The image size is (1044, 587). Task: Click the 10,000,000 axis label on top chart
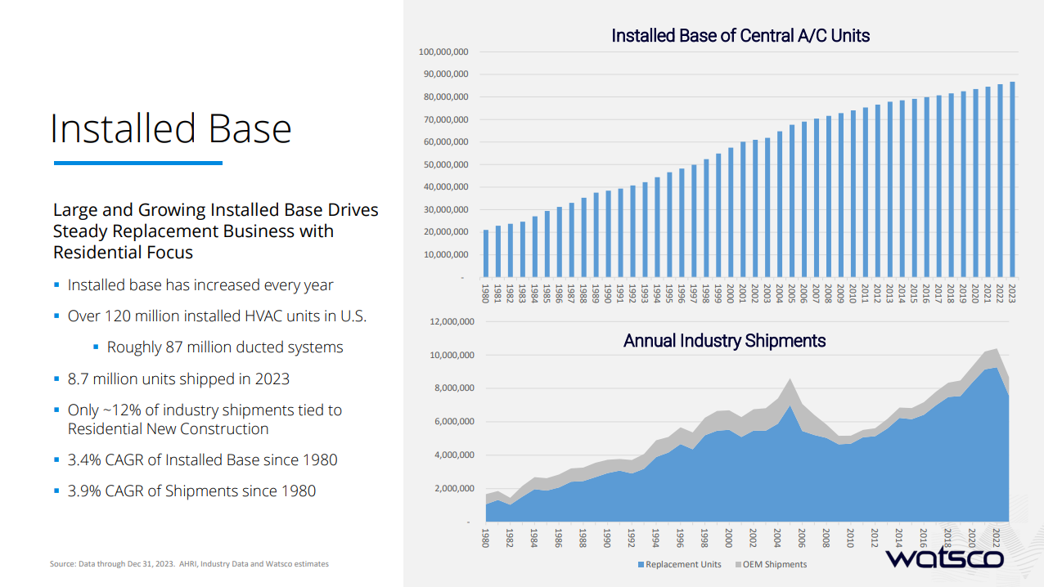(x=445, y=254)
